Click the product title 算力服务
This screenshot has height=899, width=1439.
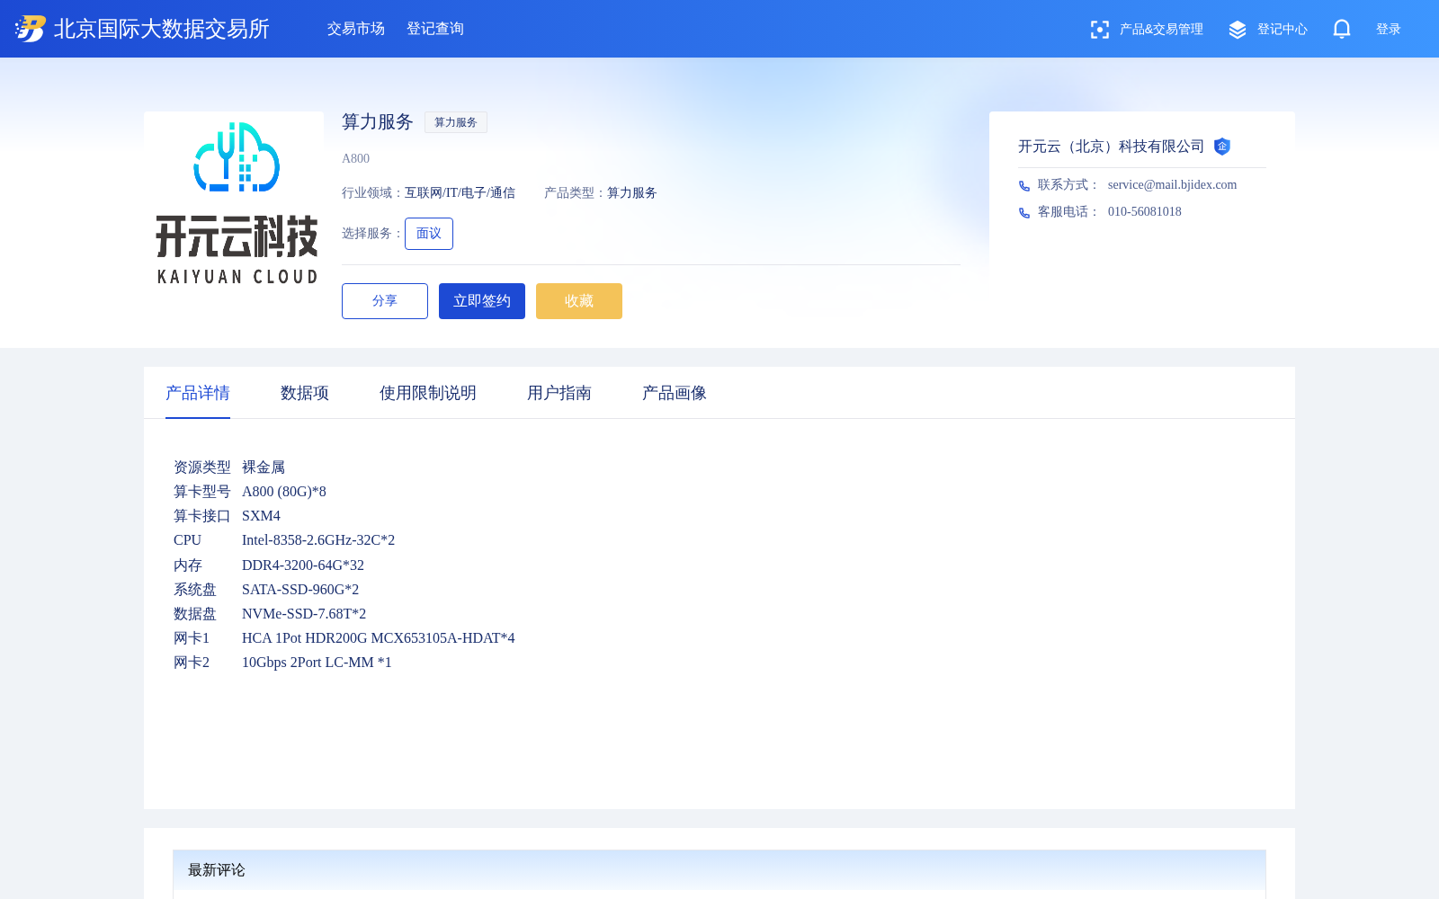[378, 122]
